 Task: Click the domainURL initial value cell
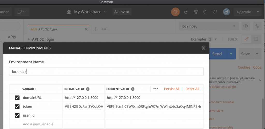click(84, 98)
